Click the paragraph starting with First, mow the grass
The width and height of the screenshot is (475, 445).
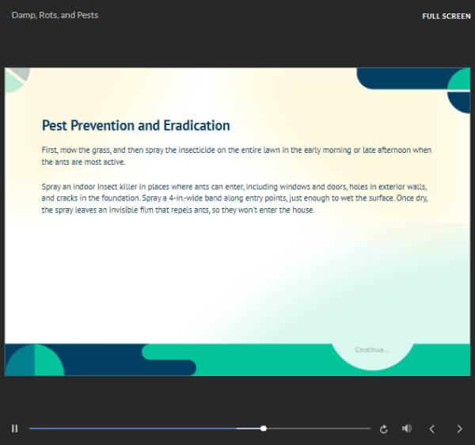[x=236, y=155]
